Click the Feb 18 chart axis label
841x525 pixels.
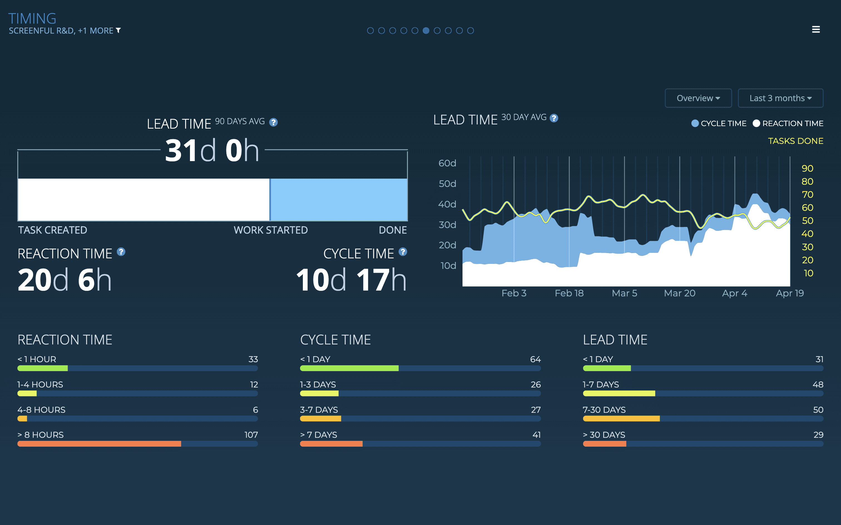click(x=569, y=293)
